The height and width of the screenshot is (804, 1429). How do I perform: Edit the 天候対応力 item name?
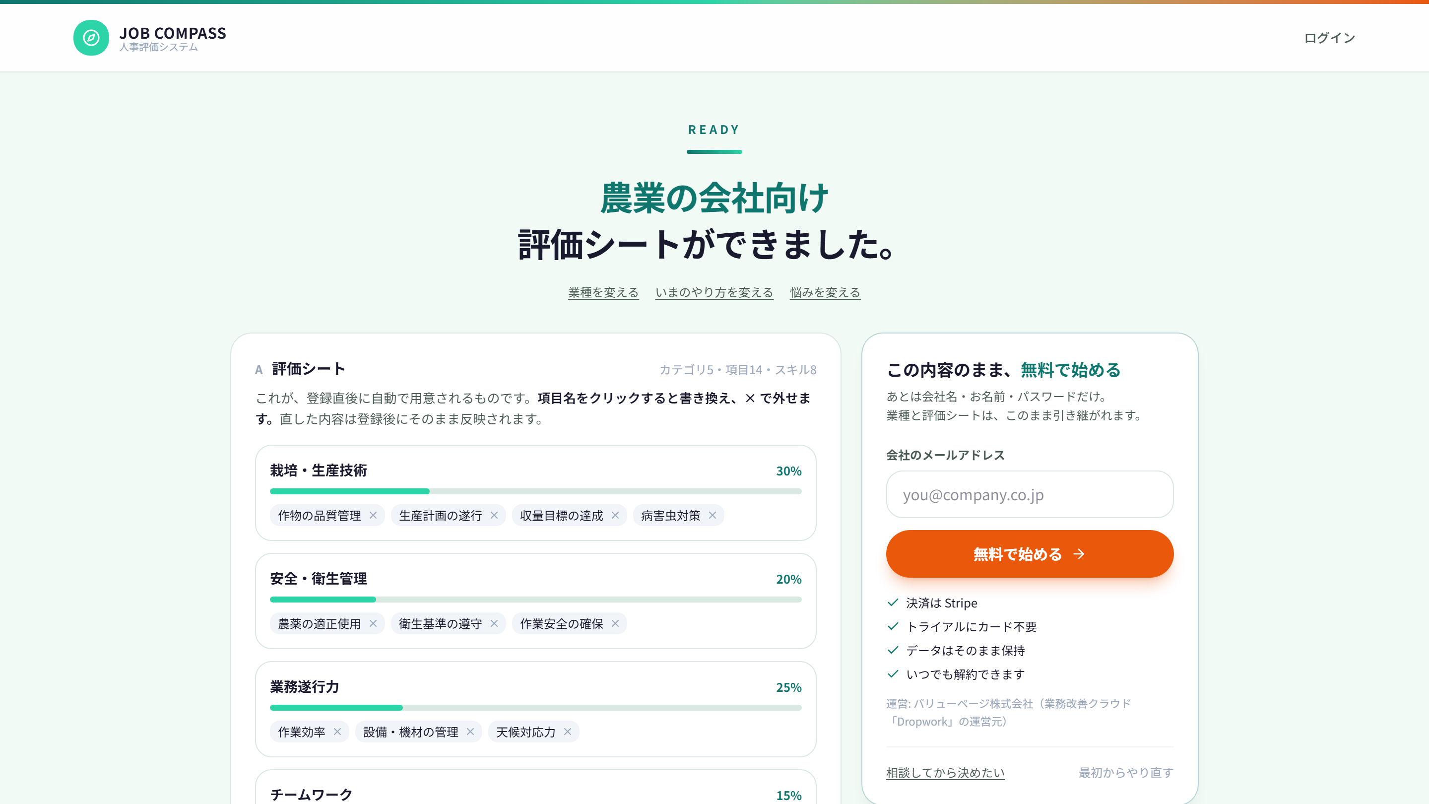(526, 732)
